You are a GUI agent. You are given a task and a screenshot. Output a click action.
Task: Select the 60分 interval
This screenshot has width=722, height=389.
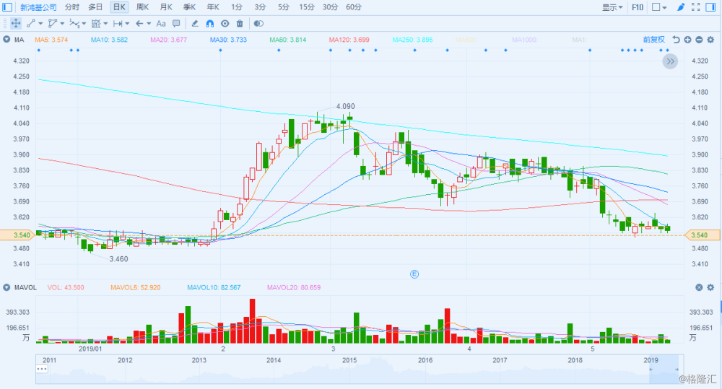point(354,7)
